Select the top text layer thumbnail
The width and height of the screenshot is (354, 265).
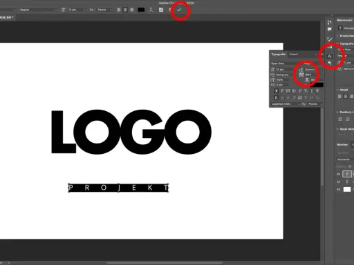(347, 174)
